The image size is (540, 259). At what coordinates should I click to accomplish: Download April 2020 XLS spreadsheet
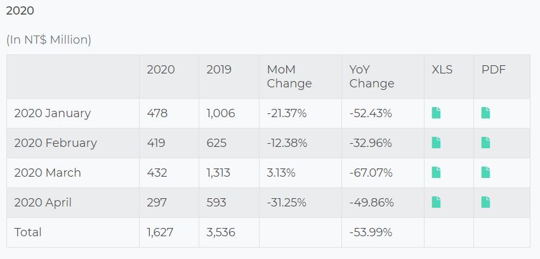[436, 203]
